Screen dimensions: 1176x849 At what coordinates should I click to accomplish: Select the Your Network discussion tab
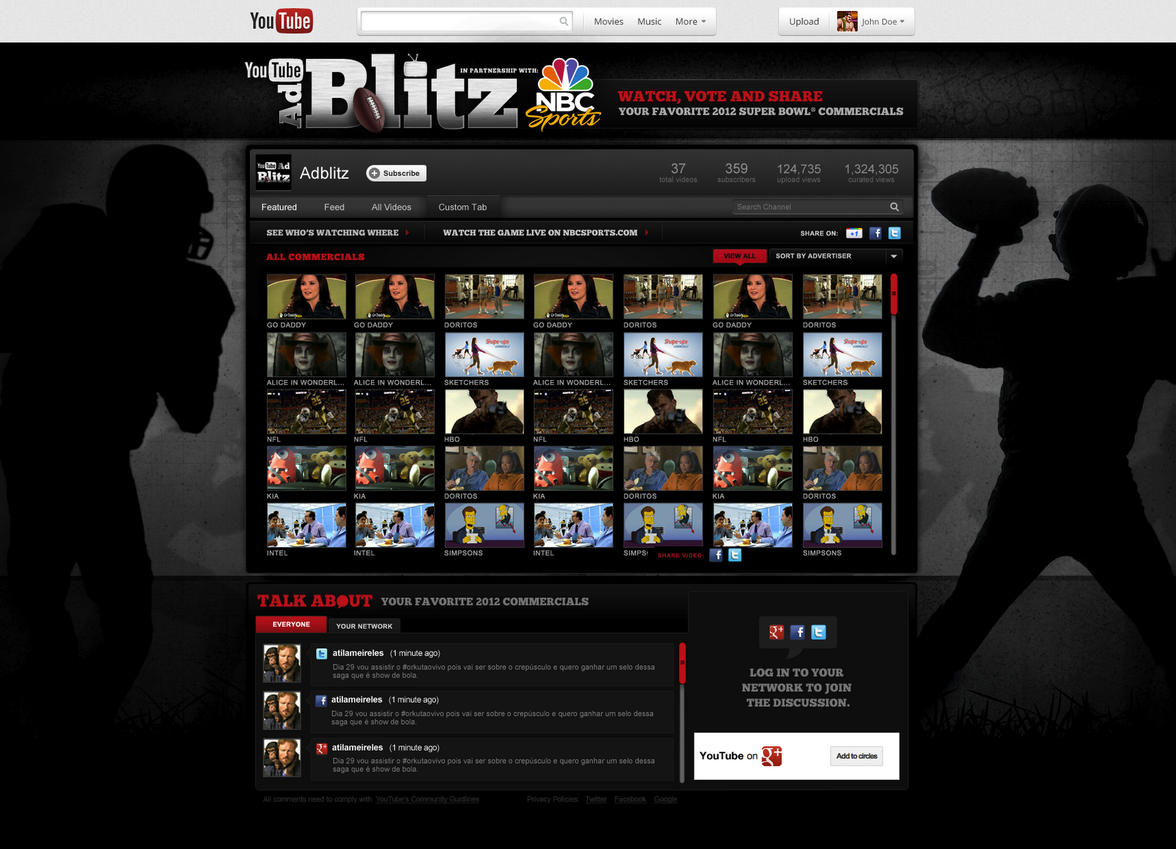tap(365, 626)
